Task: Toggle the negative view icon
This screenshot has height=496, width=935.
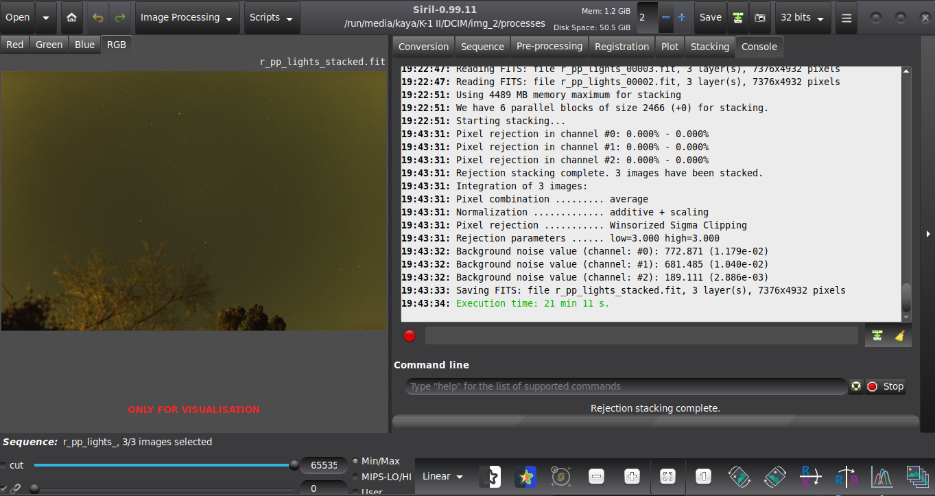Action: pos(490,476)
